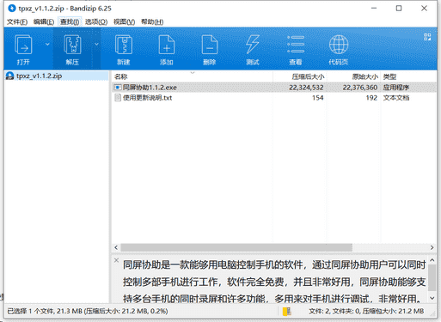Click the View (查看) list icon
The height and width of the screenshot is (322, 441).
click(296, 49)
